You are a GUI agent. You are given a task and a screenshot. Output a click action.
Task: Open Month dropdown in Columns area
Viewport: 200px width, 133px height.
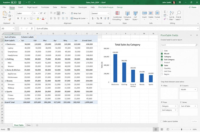[195, 90]
